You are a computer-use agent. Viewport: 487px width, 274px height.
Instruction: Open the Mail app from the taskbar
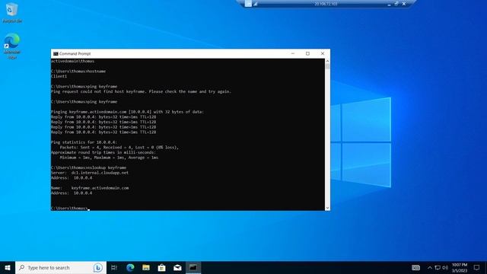click(x=177, y=267)
